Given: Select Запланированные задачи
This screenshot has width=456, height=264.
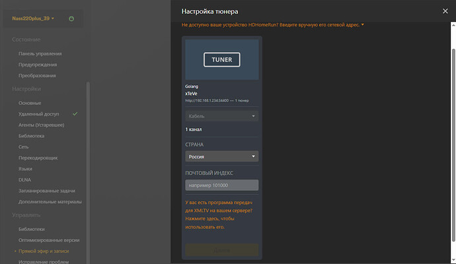Looking at the screenshot, I should (46, 191).
